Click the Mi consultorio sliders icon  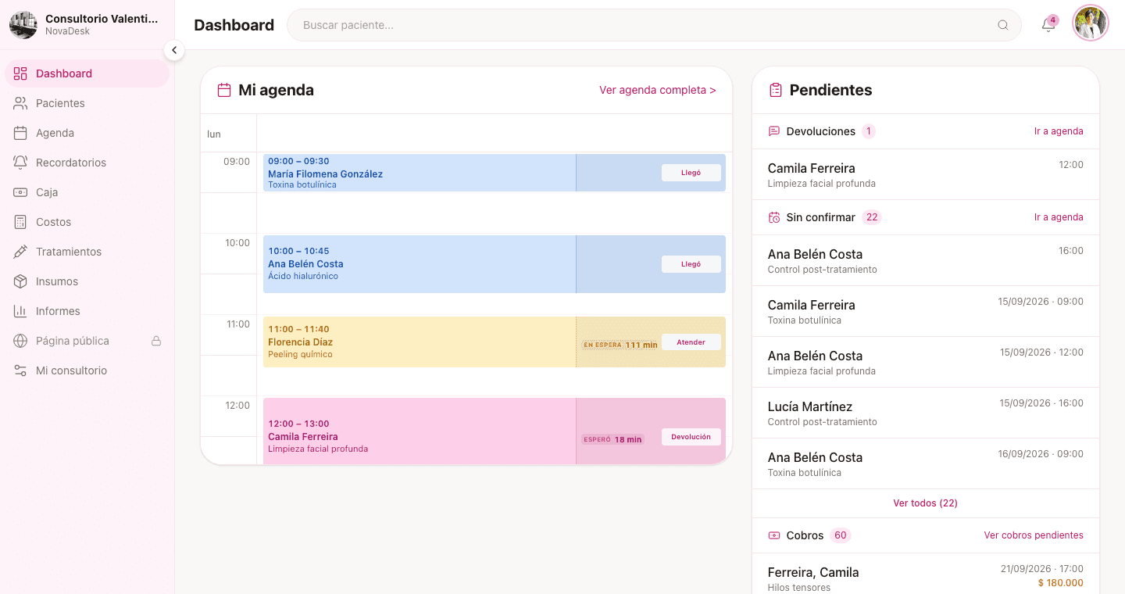tap(20, 370)
